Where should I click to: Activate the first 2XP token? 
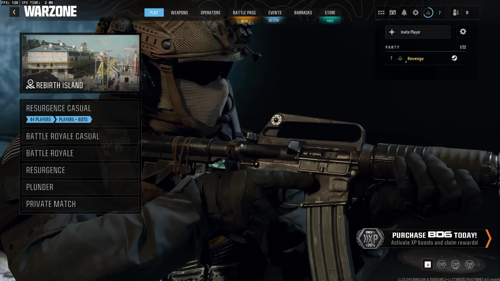point(441,265)
